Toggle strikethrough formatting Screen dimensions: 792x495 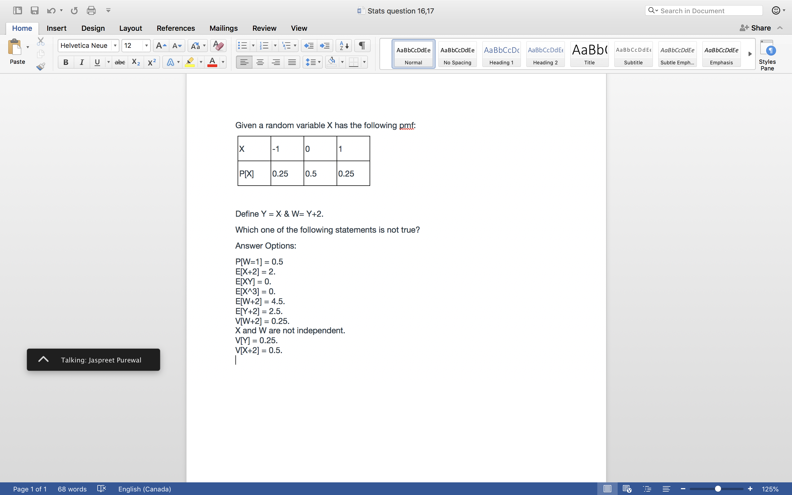[x=120, y=62]
